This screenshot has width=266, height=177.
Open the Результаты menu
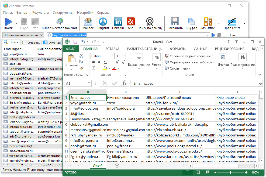click(x=40, y=13)
